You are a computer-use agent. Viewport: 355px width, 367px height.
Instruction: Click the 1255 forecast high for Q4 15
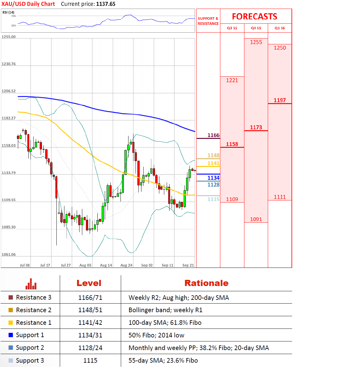click(256, 42)
